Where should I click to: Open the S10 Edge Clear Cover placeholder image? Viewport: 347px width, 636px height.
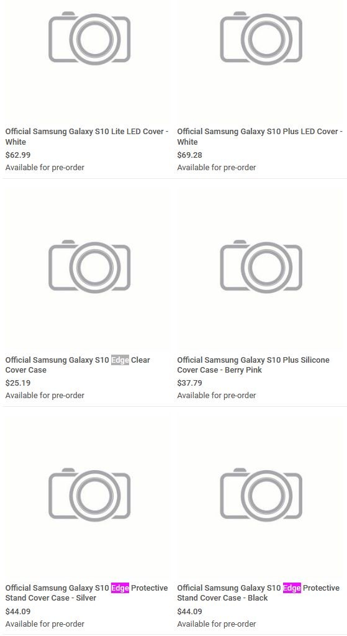click(x=89, y=266)
